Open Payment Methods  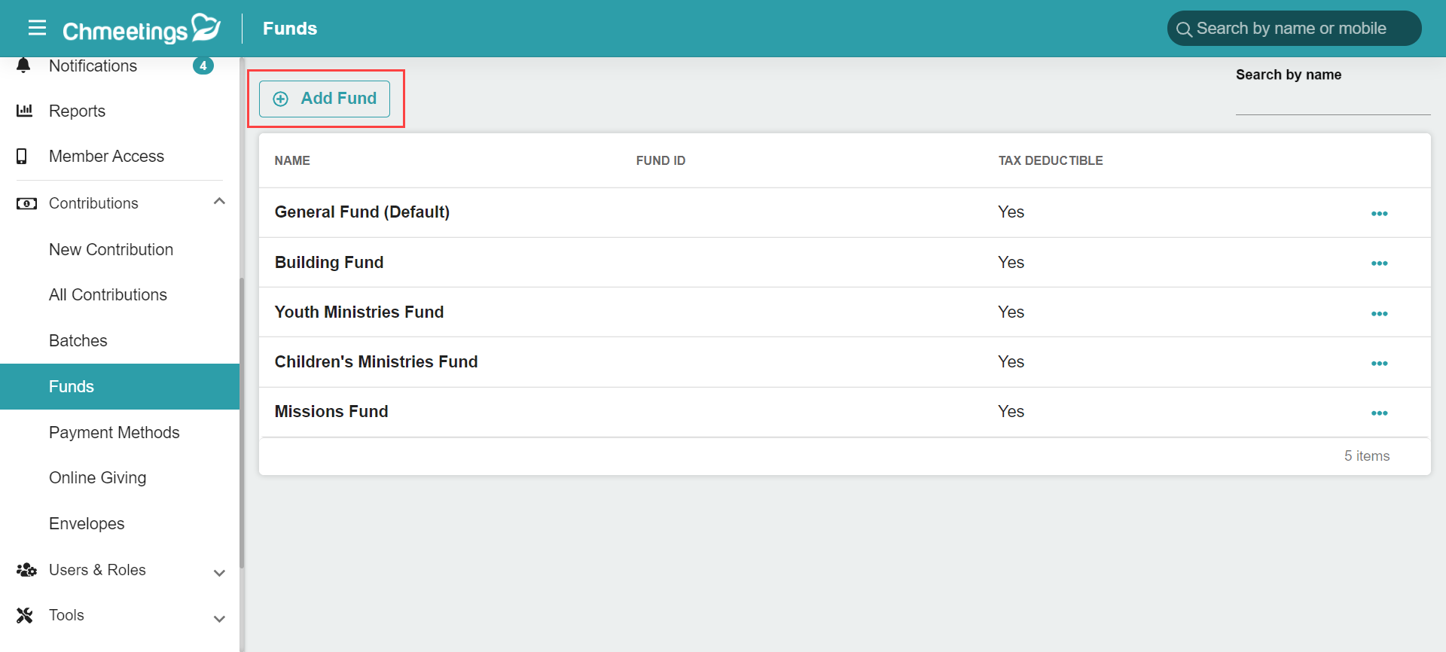(x=114, y=432)
